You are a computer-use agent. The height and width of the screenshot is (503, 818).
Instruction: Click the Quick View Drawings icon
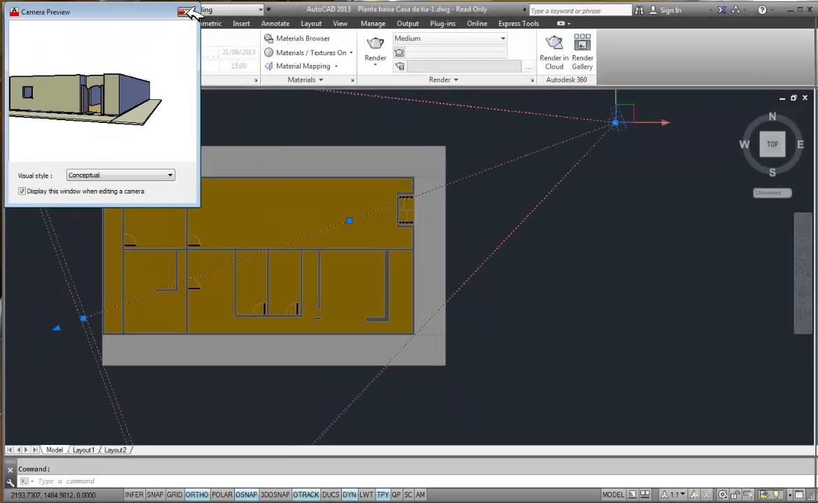645,495
